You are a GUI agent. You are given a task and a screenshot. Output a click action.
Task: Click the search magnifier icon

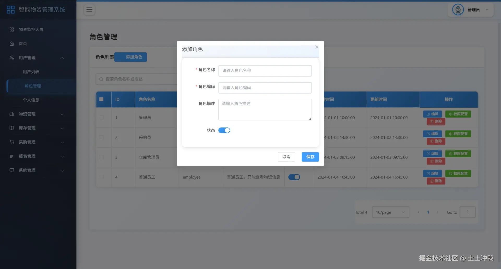click(x=101, y=79)
